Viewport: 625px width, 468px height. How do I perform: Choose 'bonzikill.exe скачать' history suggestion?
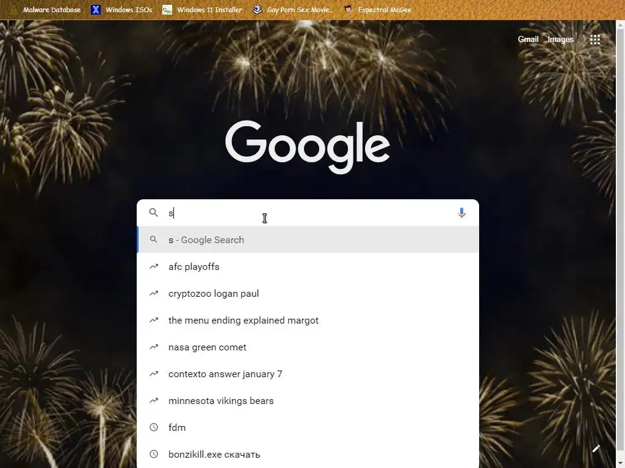(x=308, y=454)
